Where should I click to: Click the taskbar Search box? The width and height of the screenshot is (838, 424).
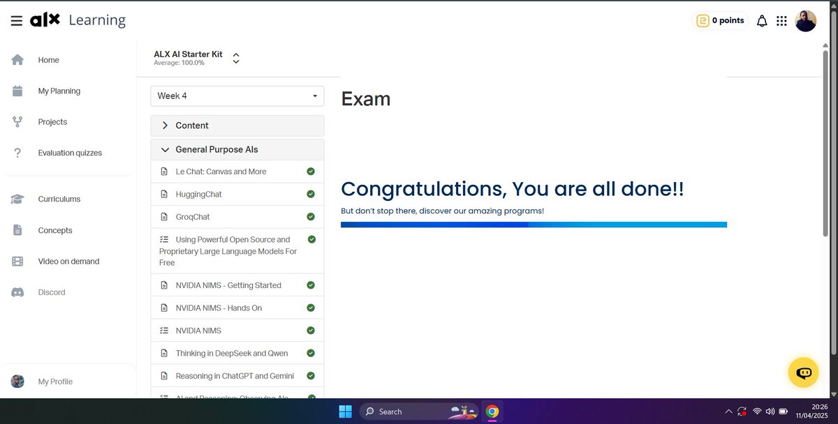419,411
